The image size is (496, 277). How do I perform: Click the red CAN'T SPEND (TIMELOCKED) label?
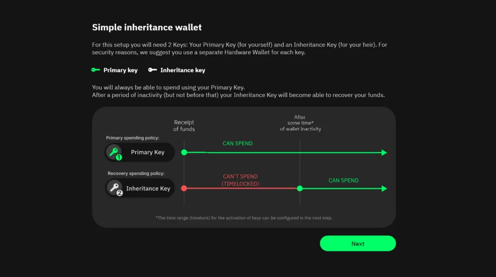[240, 180]
